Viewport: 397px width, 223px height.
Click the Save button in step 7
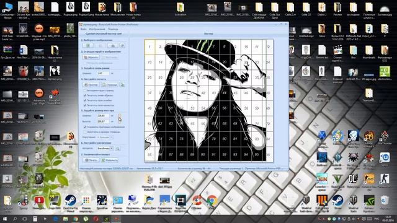tap(110, 160)
